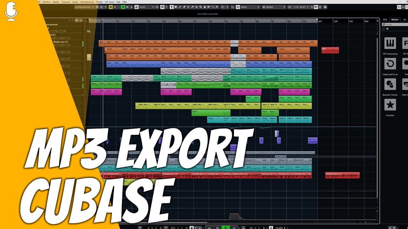Select the Split scissors tool
Viewport: 408px width, 229px height.
point(188,7)
